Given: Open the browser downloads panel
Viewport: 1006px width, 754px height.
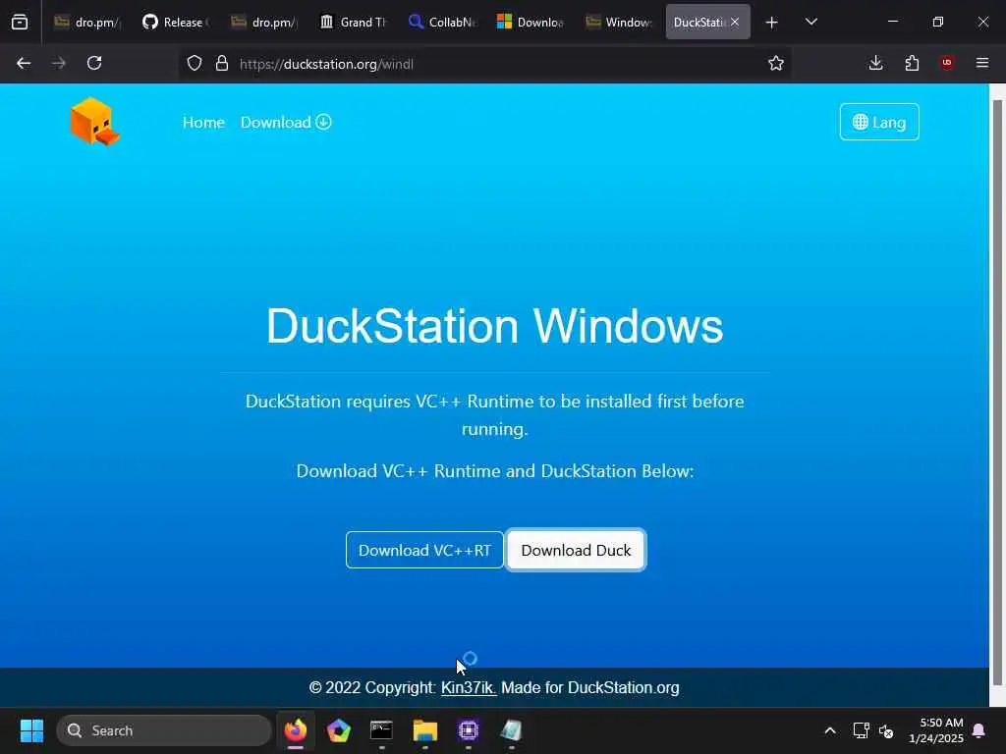Looking at the screenshot, I should coord(875,63).
